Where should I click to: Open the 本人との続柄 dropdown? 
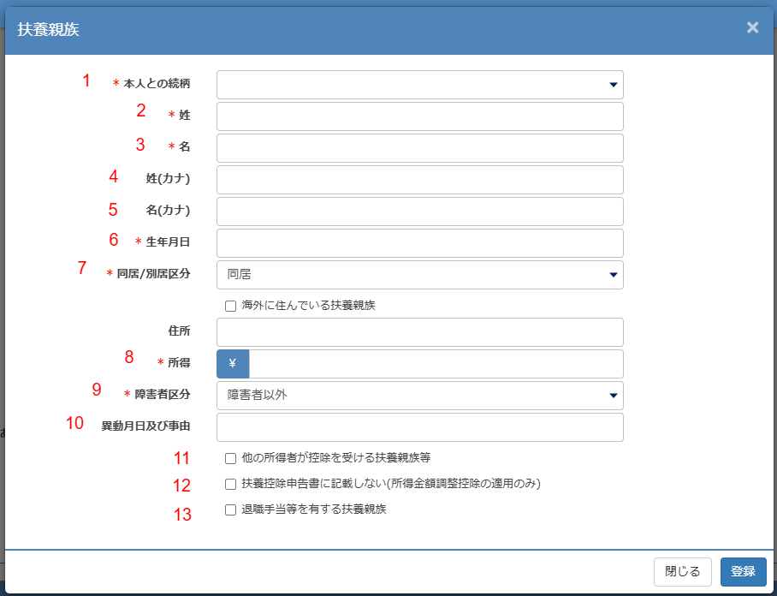click(419, 85)
